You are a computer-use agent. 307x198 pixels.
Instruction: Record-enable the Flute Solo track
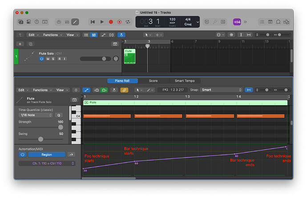pyautogui.click(x=59, y=59)
